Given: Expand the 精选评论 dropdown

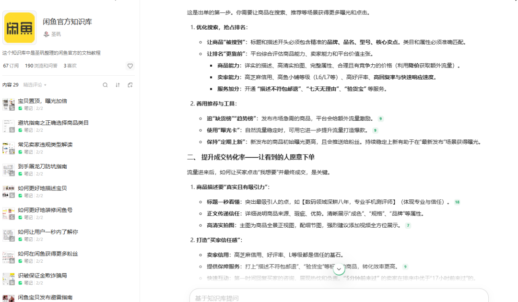Looking at the screenshot, I should (35, 85).
